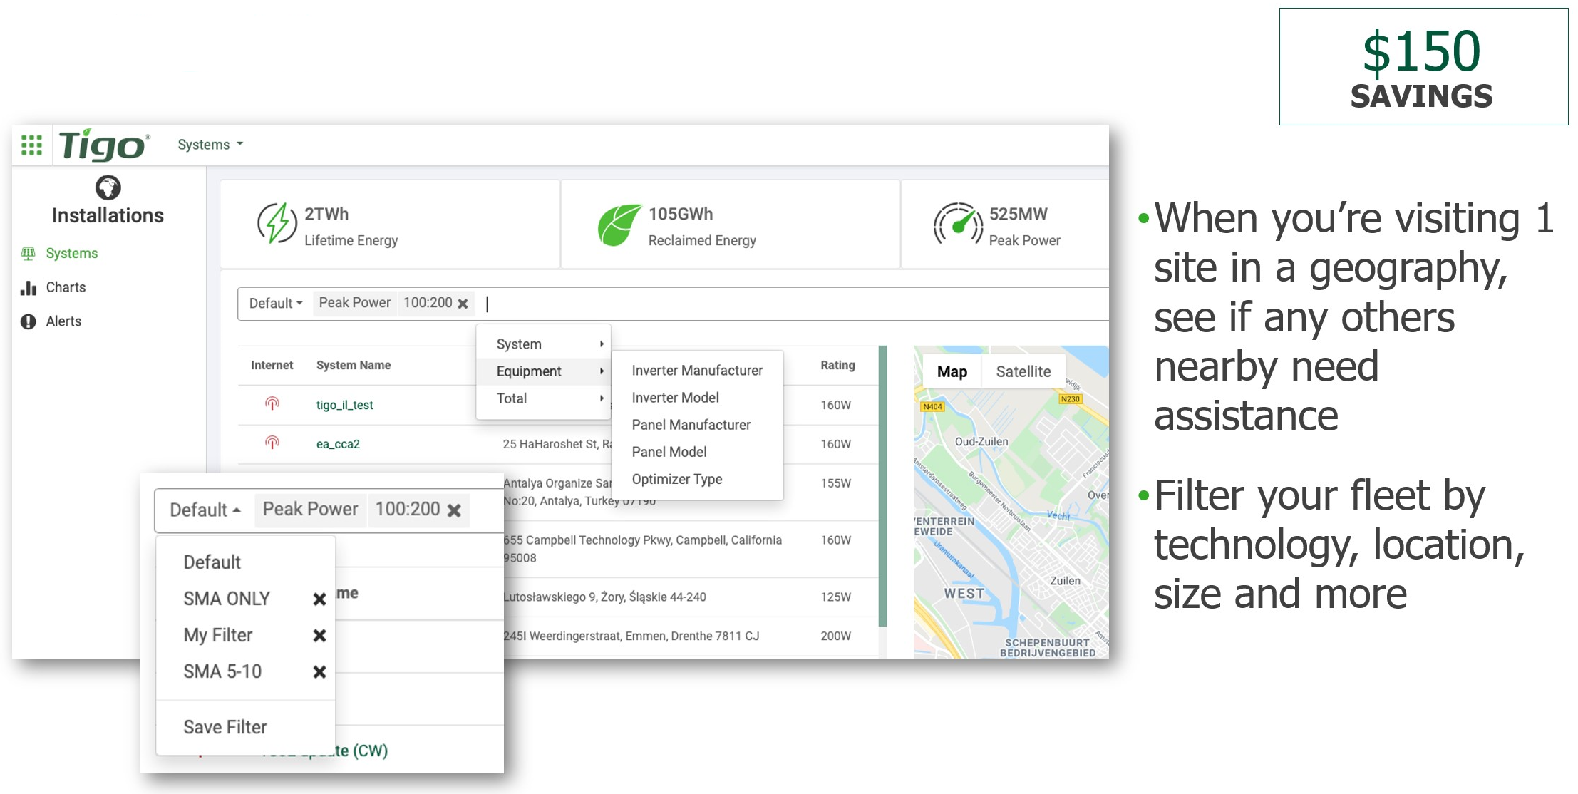Image resolution: width=1578 pixels, height=794 pixels.
Task: Click internet signal icon for ea_cca2
Action: (x=272, y=443)
